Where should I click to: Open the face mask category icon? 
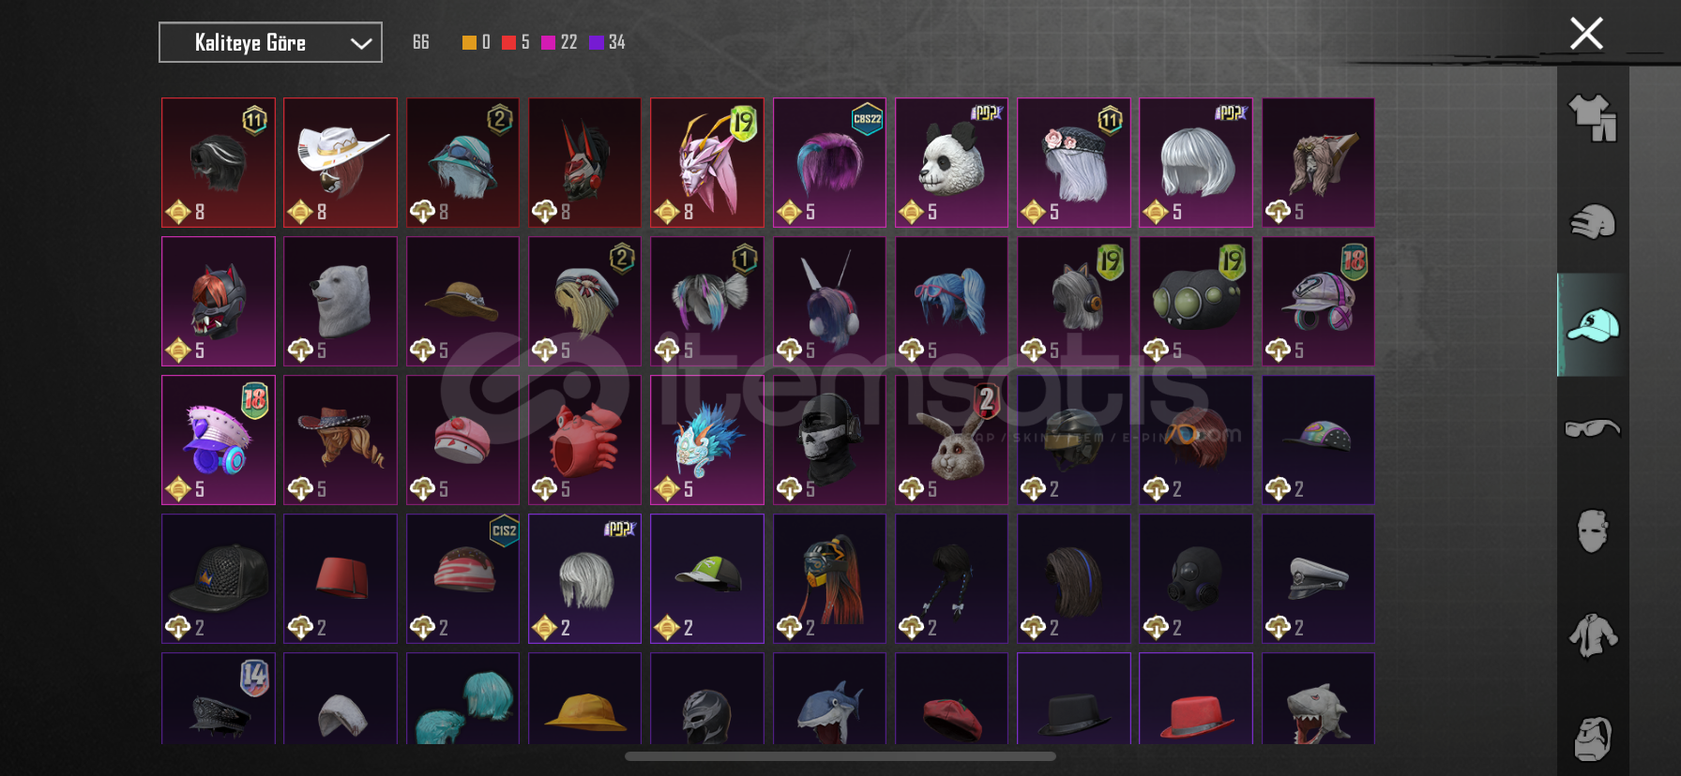point(1593,531)
